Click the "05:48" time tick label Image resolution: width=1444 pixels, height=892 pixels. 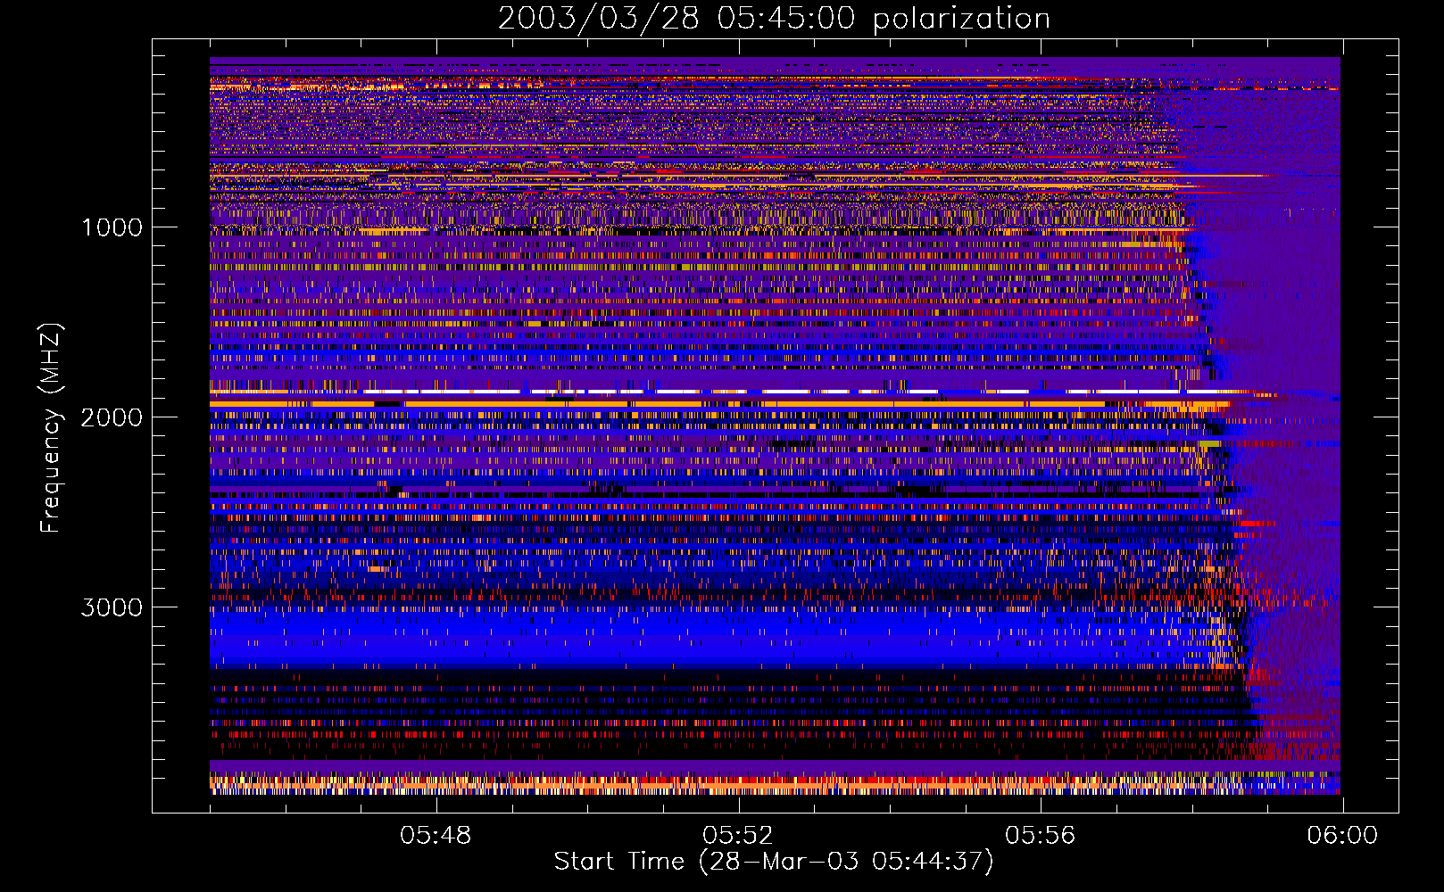tap(436, 836)
